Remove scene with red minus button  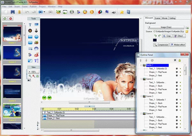[x=11, y=19]
